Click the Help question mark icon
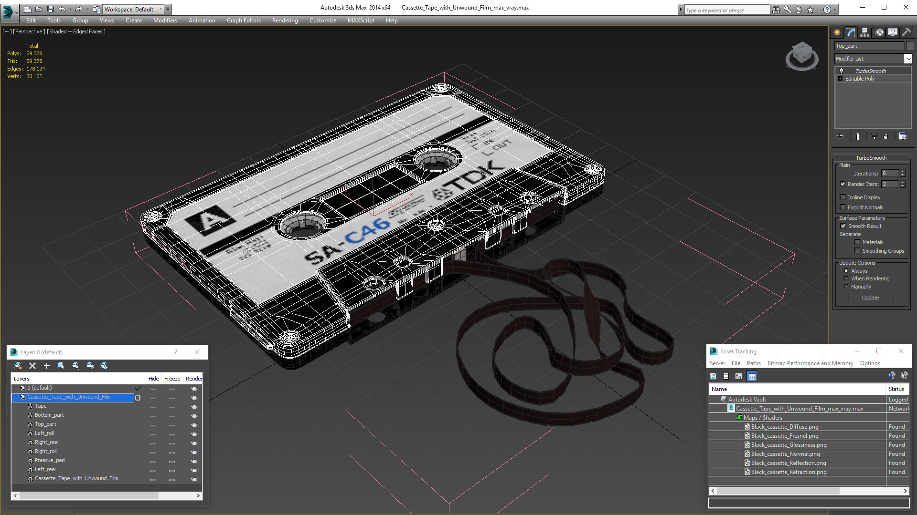Screen dimensions: 917x515 pyautogui.click(x=827, y=10)
